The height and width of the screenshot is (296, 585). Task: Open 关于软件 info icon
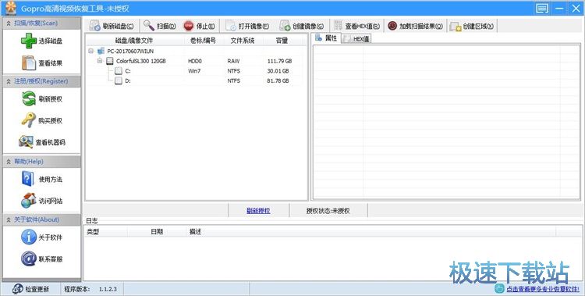point(29,237)
